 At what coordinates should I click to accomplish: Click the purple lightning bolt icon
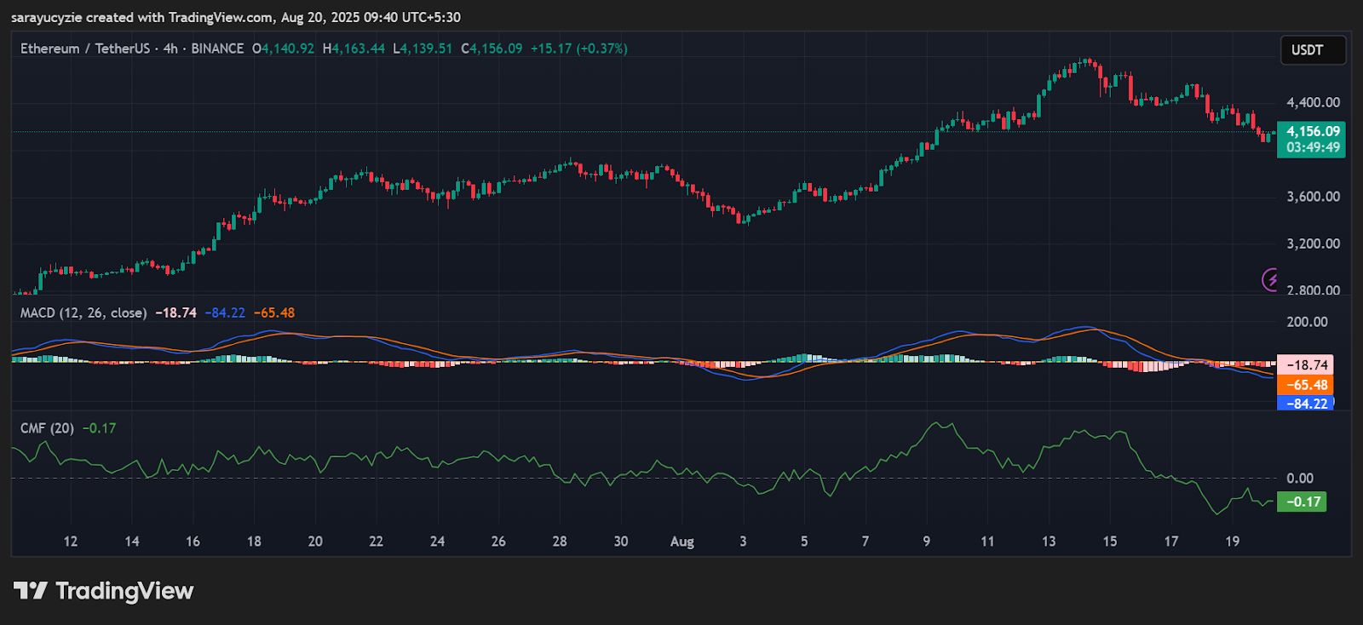(1270, 279)
